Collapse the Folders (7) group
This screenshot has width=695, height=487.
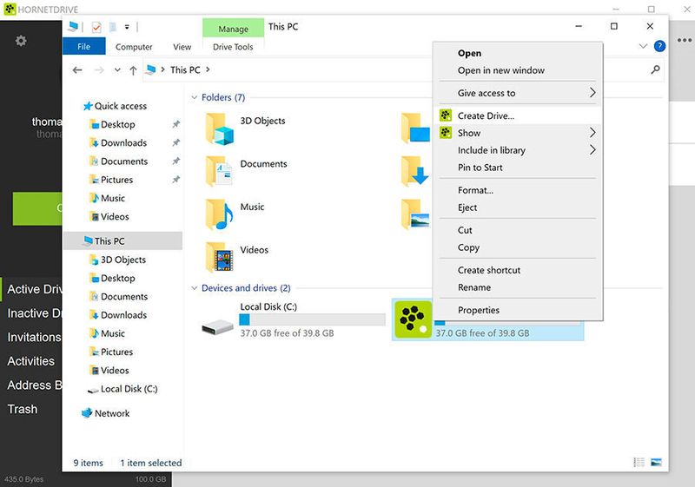pyautogui.click(x=194, y=97)
